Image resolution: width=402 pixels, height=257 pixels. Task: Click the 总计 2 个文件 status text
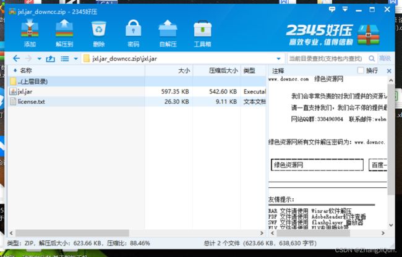(222, 243)
